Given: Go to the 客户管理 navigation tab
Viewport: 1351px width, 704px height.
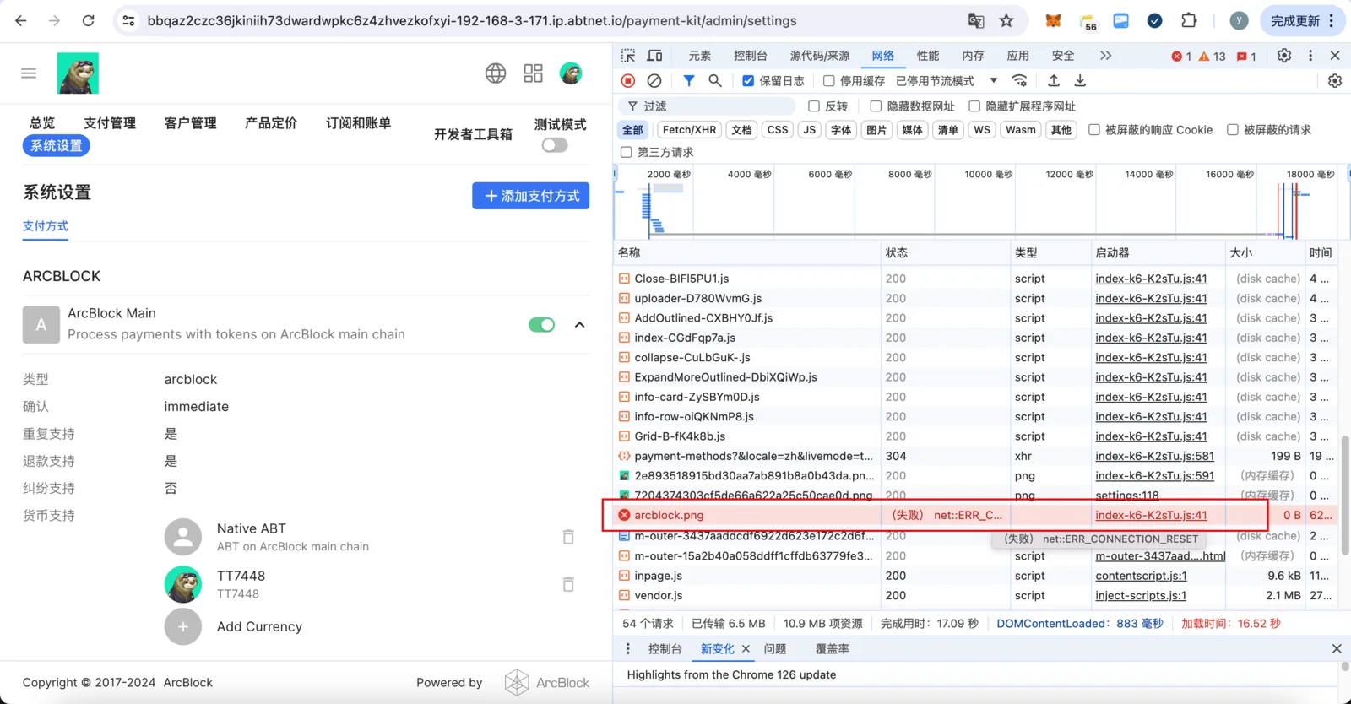Looking at the screenshot, I should coord(191,123).
